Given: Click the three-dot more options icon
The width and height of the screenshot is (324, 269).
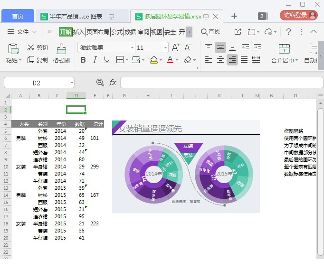Looking at the screenshot, I should pos(301,32).
